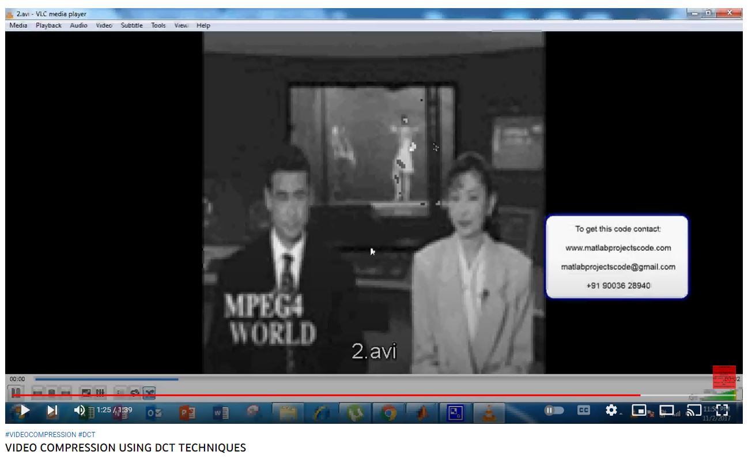Expand the Subtitle menu
The height and width of the screenshot is (459, 748).
tap(131, 25)
